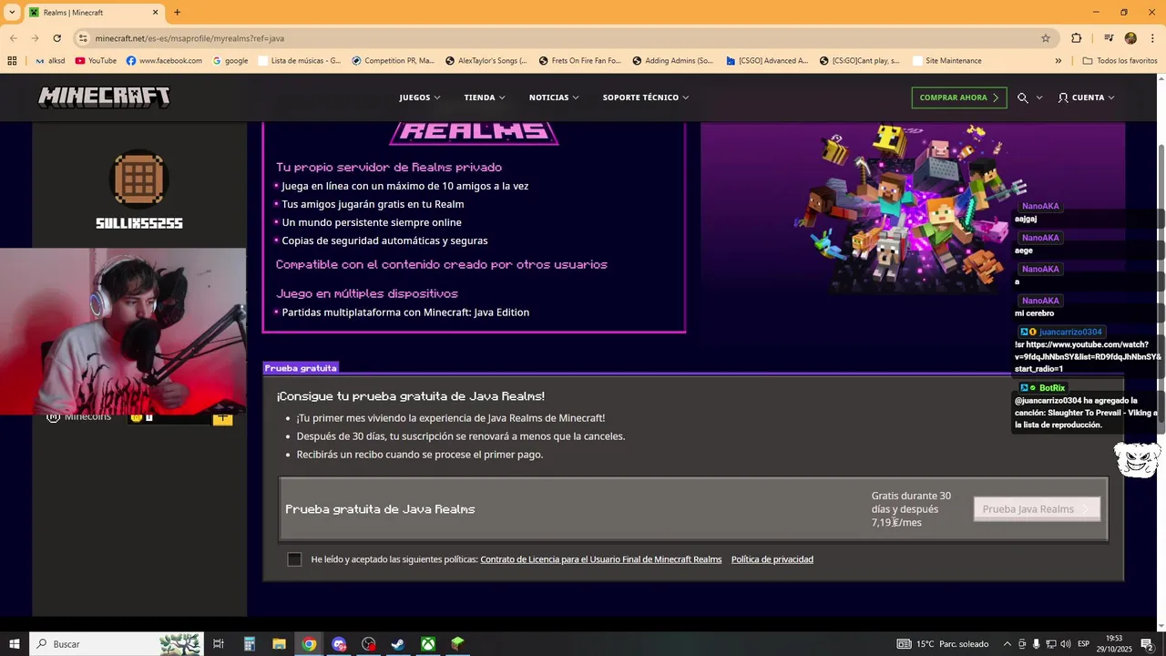
Task: Open the Chrome three-dot menu
Action: coord(1151,38)
